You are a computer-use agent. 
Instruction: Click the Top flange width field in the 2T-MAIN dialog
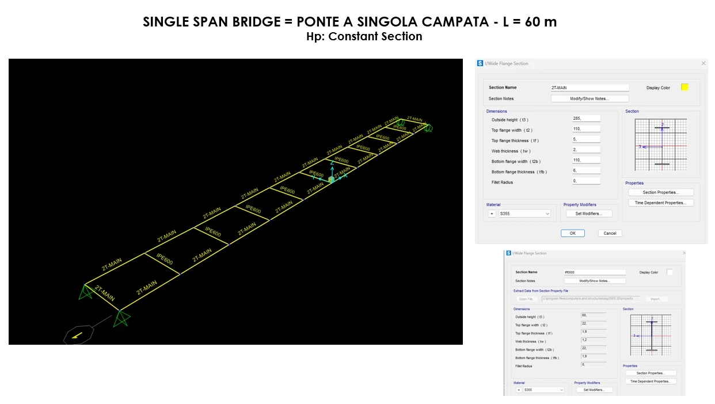[586, 129]
